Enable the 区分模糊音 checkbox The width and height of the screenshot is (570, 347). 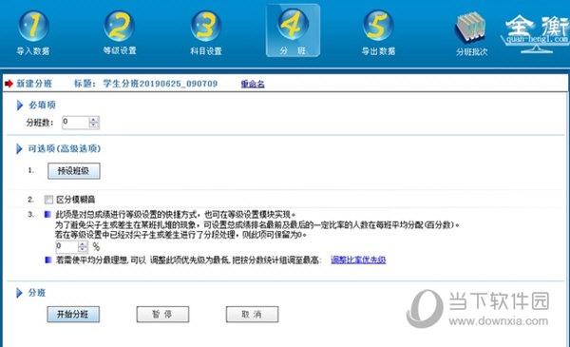point(48,200)
